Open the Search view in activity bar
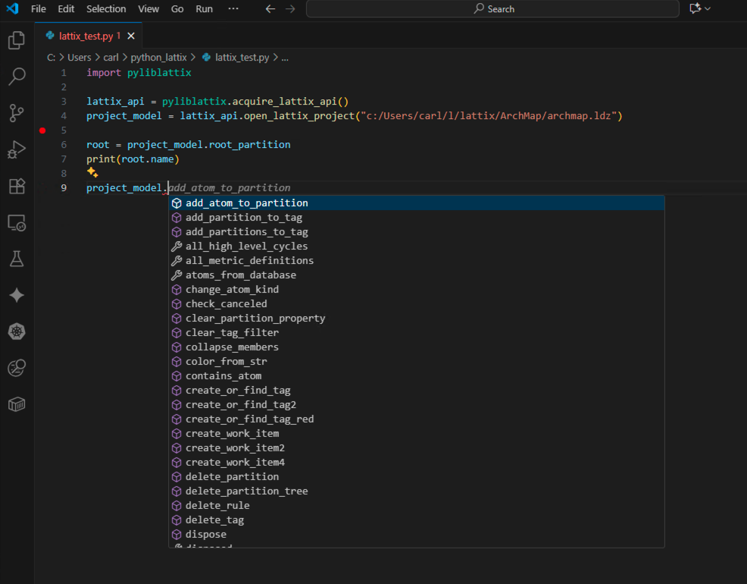The width and height of the screenshot is (747, 584). [17, 77]
